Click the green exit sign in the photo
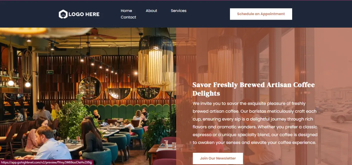The height and width of the screenshot is (165, 352). pos(50,72)
